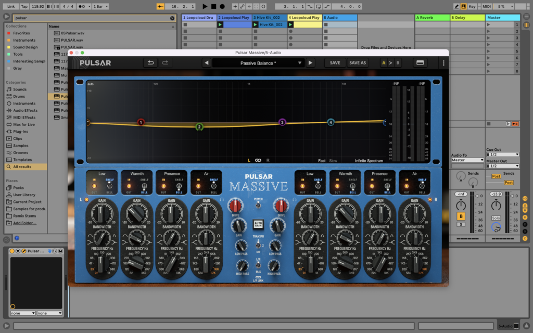Clear the pulsar search field
533x333 pixels.
tap(172, 18)
